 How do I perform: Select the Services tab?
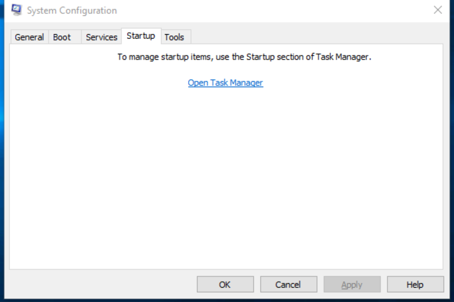click(102, 37)
